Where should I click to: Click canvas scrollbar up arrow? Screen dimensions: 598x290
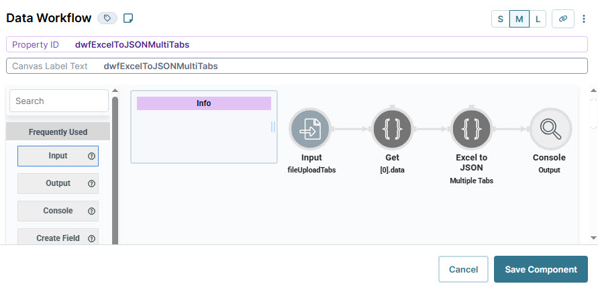[593, 91]
